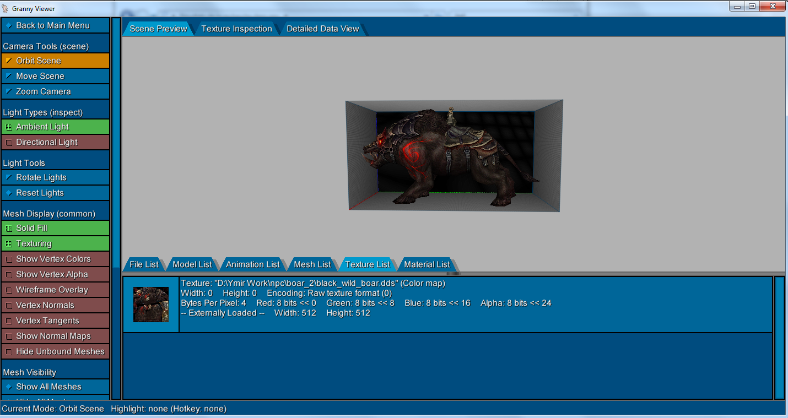
Task: Click the "-- Externally Loaded --" text
Action: coord(223,313)
